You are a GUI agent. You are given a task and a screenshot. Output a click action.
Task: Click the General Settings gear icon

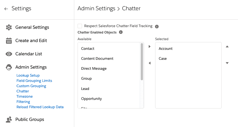click(x=9, y=27)
